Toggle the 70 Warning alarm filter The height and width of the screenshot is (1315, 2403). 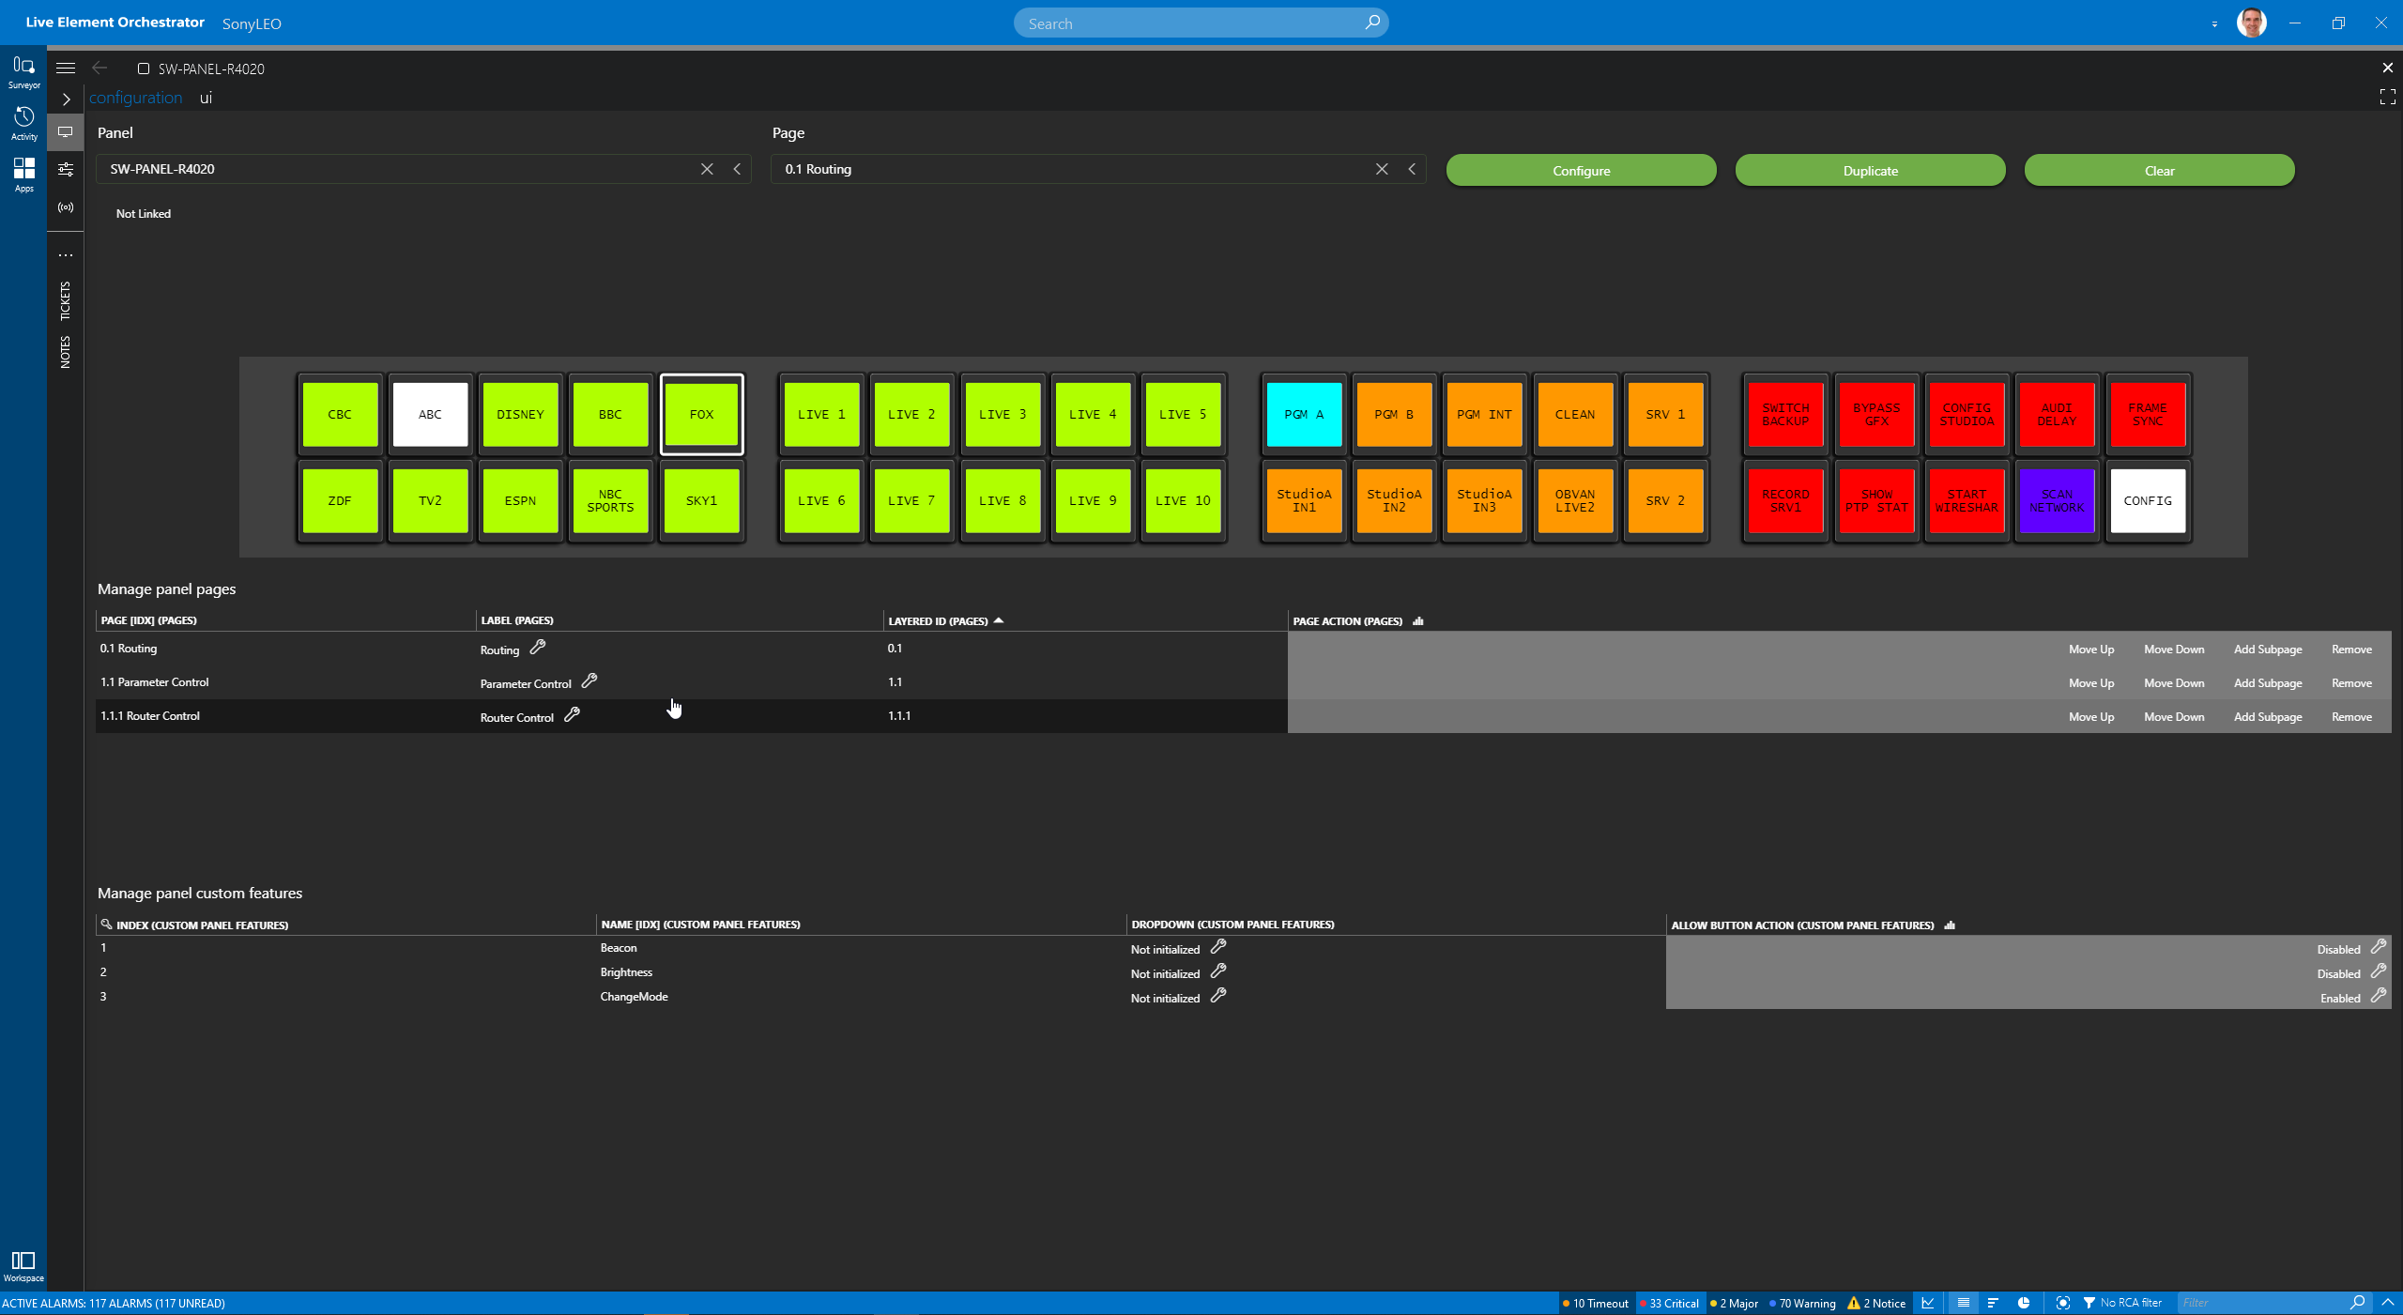point(1802,1303)
